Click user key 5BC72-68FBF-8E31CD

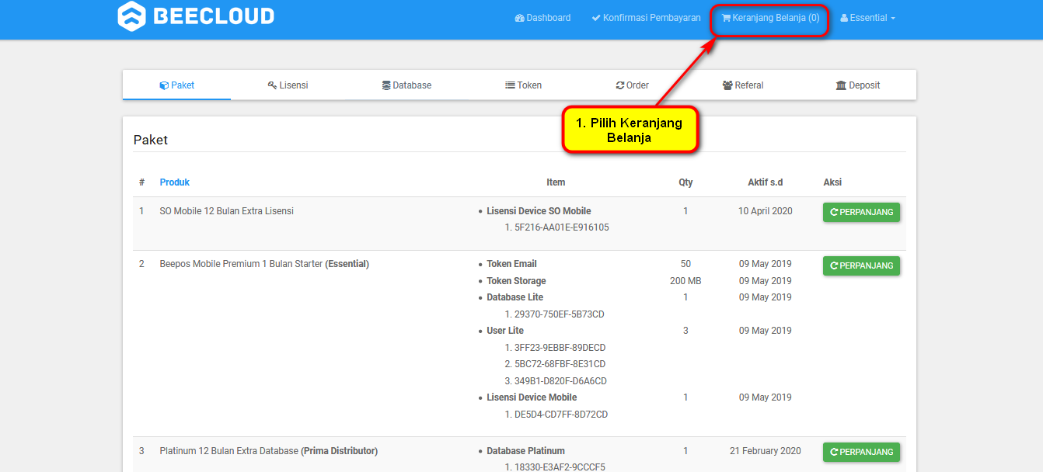pyautogui.click(x=560, y=364)
